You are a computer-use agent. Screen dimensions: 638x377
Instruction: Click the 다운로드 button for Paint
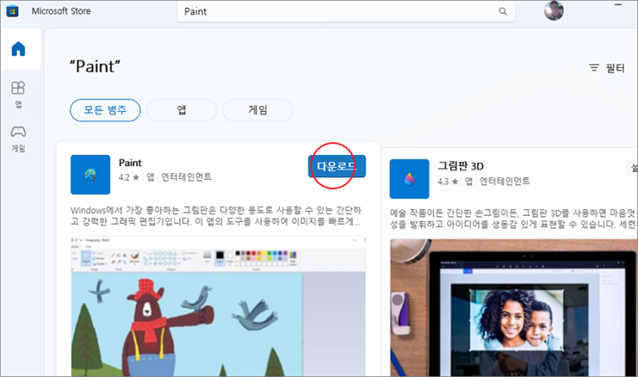coord(337,166)
